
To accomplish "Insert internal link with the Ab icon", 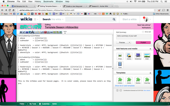I will click(27, 32).
